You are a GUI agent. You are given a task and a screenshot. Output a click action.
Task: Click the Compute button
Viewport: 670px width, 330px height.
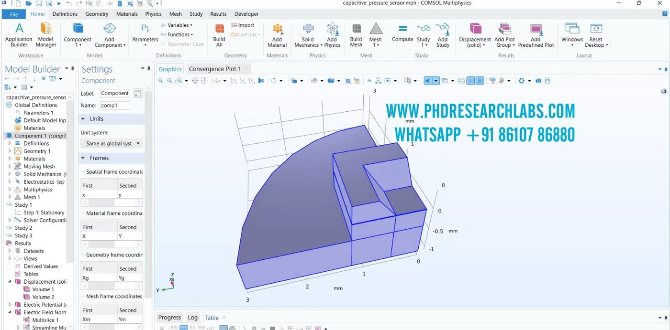tap(402, 32)
